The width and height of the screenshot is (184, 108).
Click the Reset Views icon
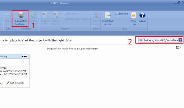coord(96,15)
